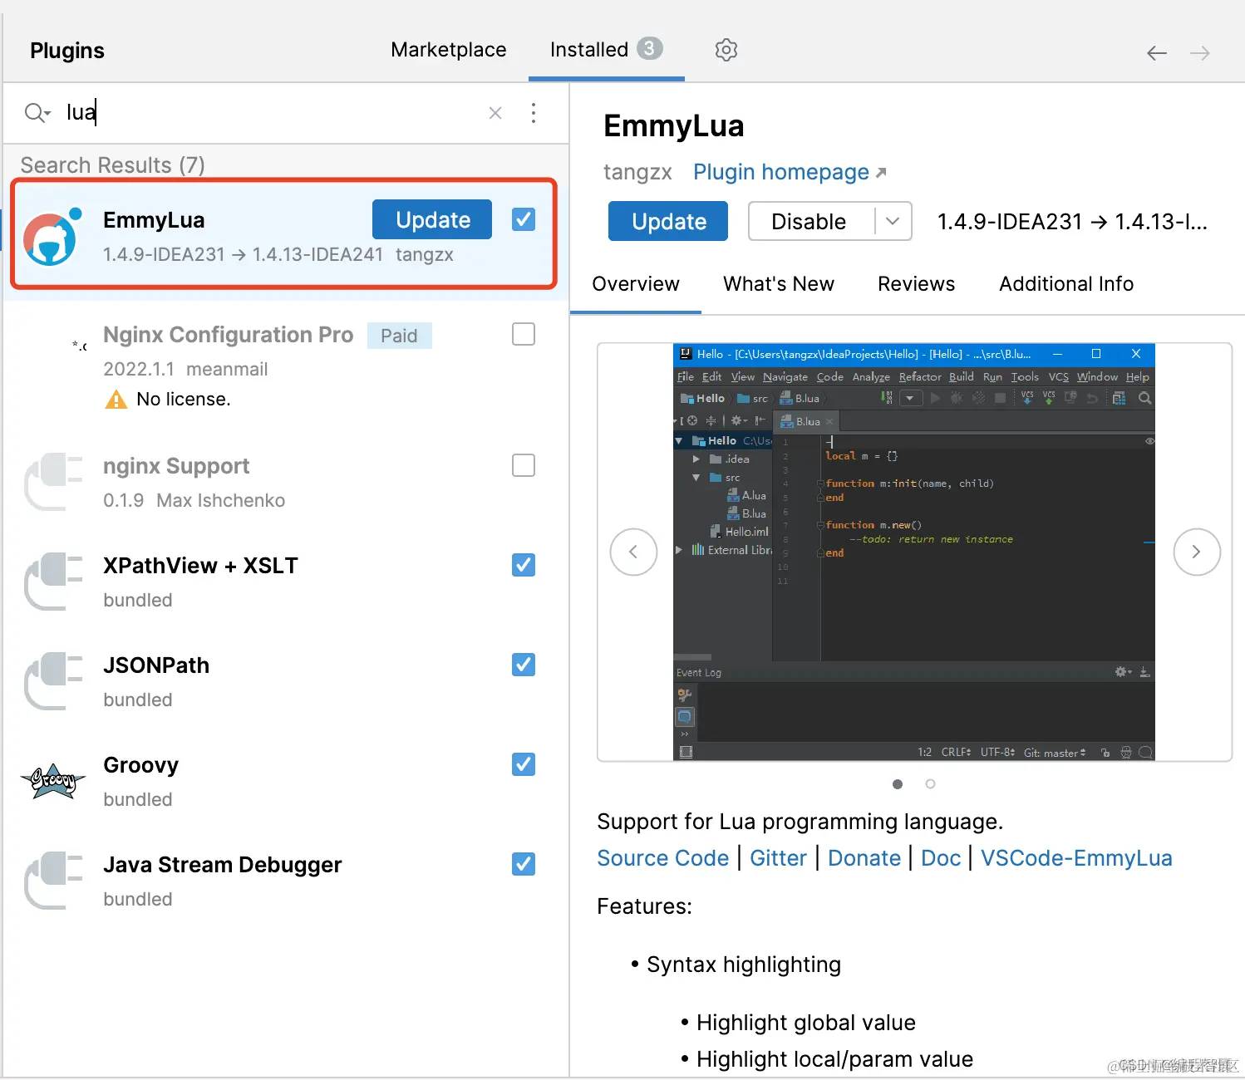
Task: Select Java Stream Debugger plugin name
Action: point(223,865)
